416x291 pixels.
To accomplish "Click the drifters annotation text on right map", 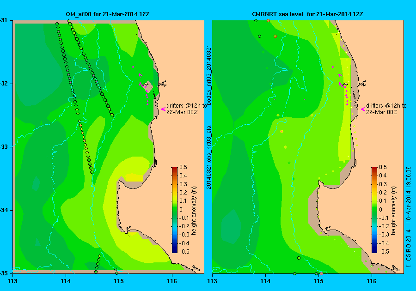I will point(386,109).
